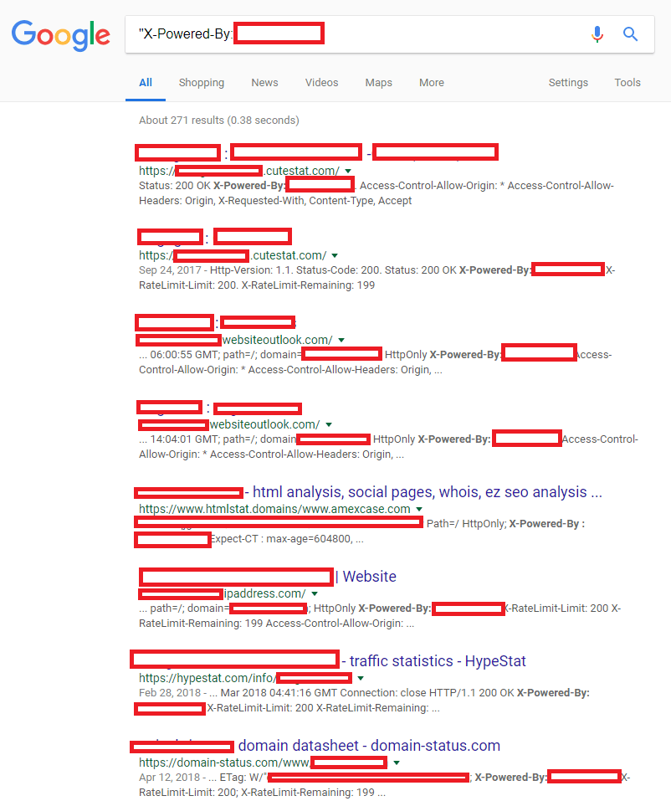Click green arrow after hypestat.com/info URL
Viewport: 671px width, 801px height.
pyautogui.click(x=361, y=678)
